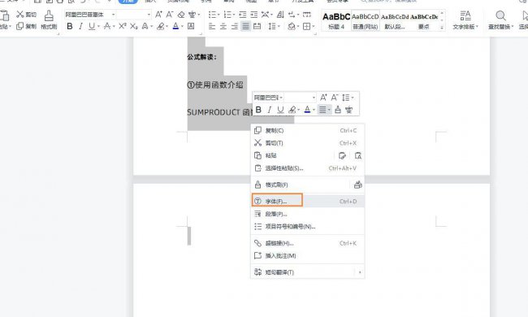Click the ribbon highlighter pen icon
Screen dimensions: 528x317
tap(161, 26)
